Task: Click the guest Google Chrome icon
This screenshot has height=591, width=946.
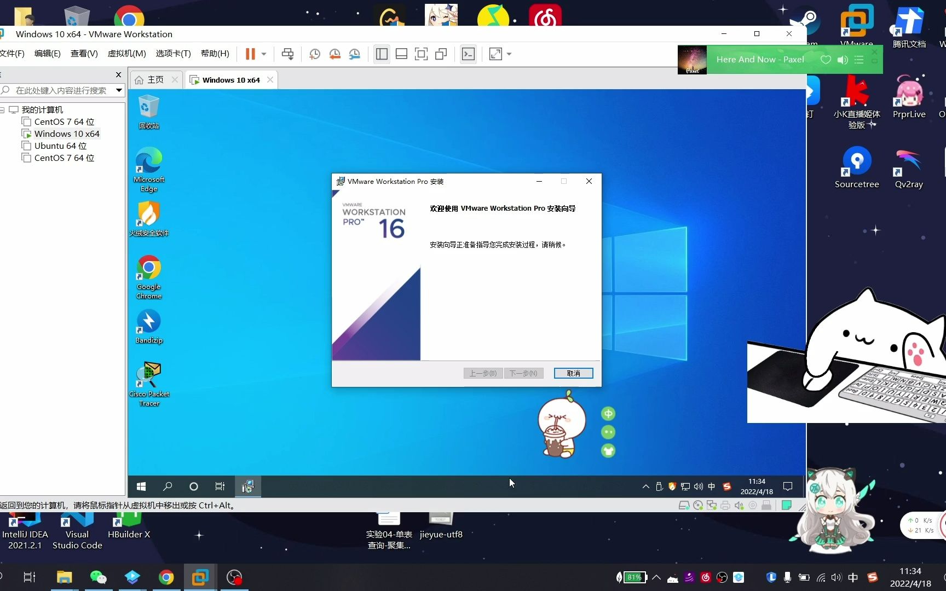Action: pyautogui.click(x=149, y=277)
